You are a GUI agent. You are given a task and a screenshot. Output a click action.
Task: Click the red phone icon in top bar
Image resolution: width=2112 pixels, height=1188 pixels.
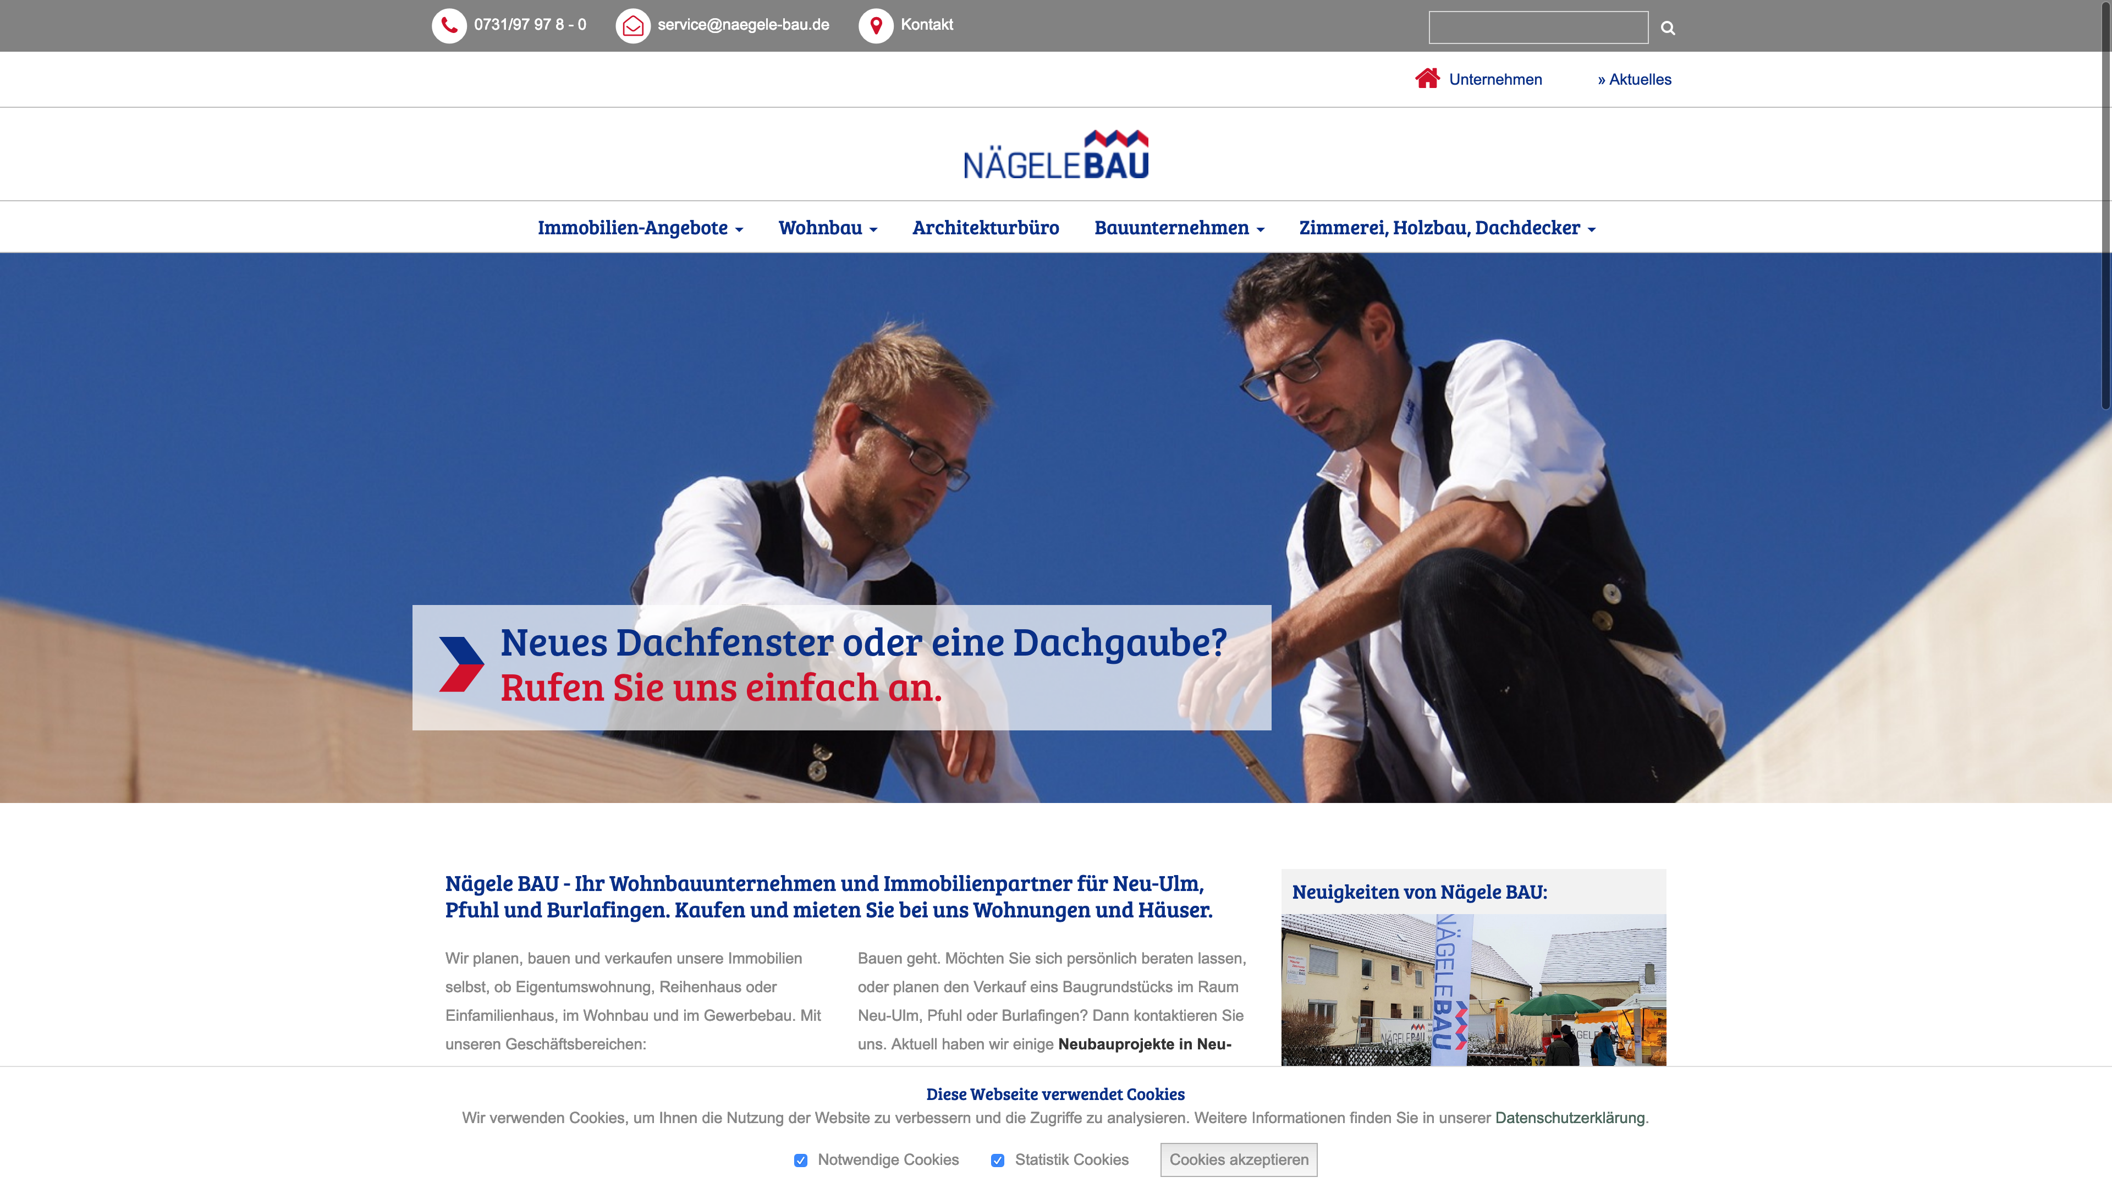point(448,25)
